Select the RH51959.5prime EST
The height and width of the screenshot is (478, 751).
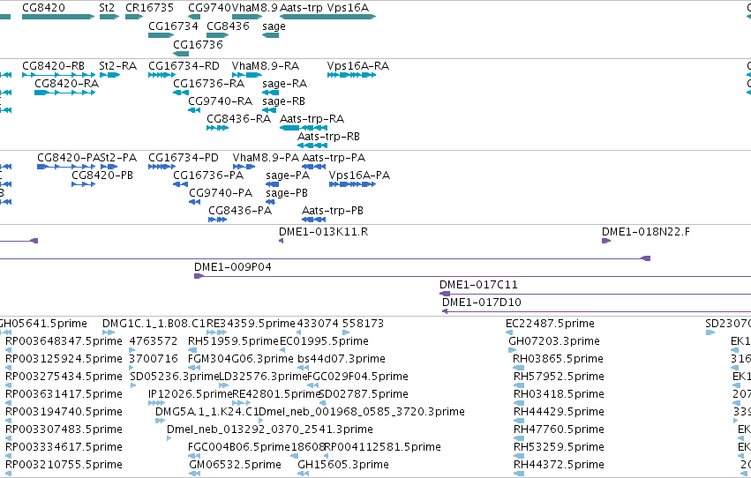coord(191,350)
